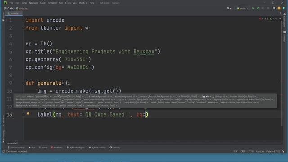Open the File menu
The height and width of the screenshot is (162, 288).
[11, 3]
